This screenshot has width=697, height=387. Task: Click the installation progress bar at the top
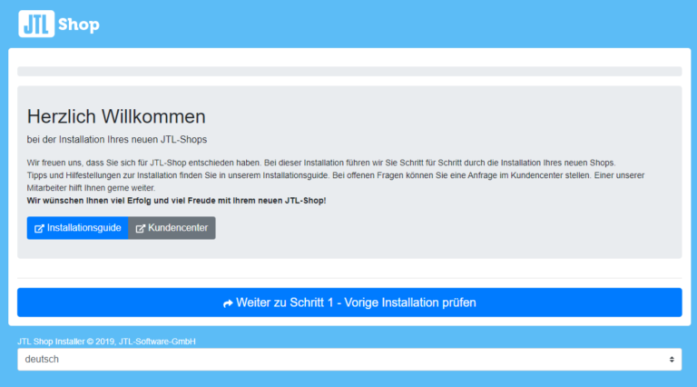point(349,71)
